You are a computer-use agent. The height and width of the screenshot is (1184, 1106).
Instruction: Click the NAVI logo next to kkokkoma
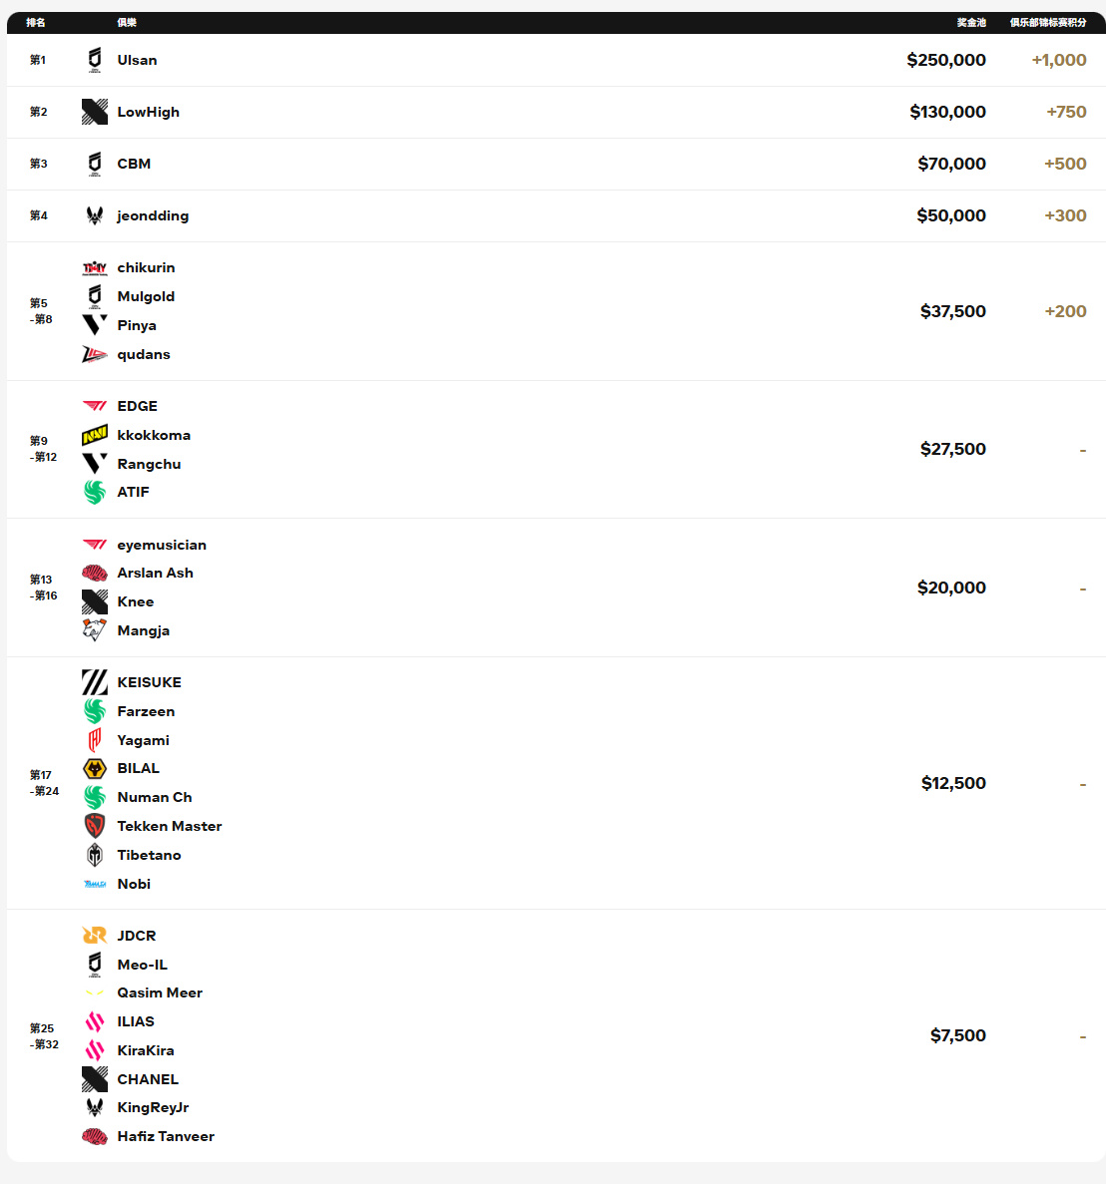(x=95, y=435)
